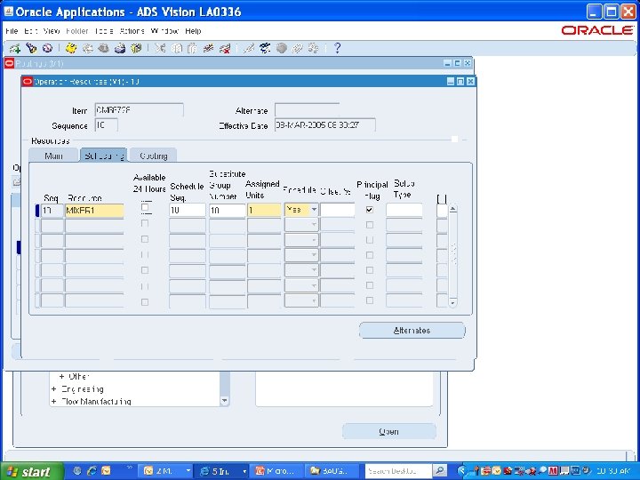Screen dimensions: 640x480
Task: Show the Navigator via toolbar icon
Action: point(47,48)
